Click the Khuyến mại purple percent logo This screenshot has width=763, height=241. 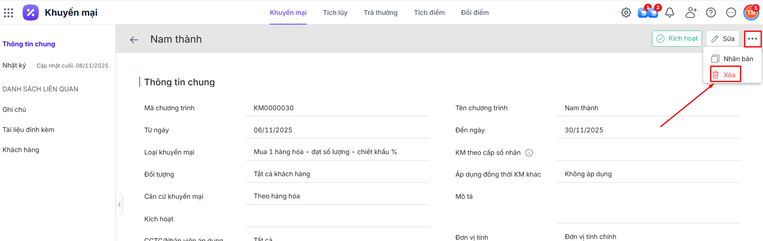(x=31, y=13)
